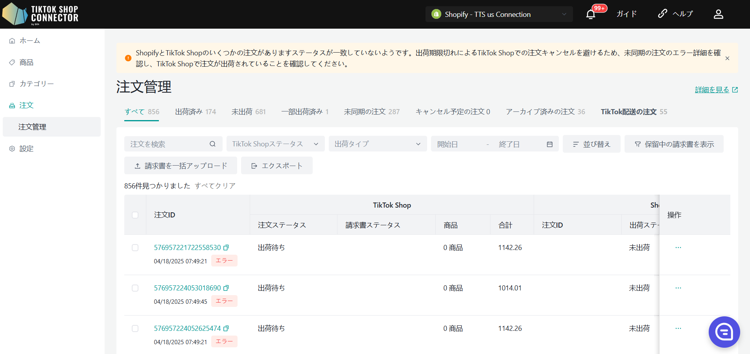Check the box for order 576957221722558530
Screen dimensions: 750x354
[135, 248]
